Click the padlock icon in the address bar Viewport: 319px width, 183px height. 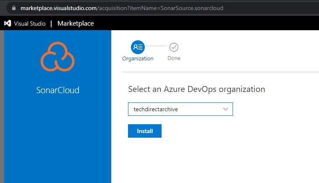[x=14, y=8]
